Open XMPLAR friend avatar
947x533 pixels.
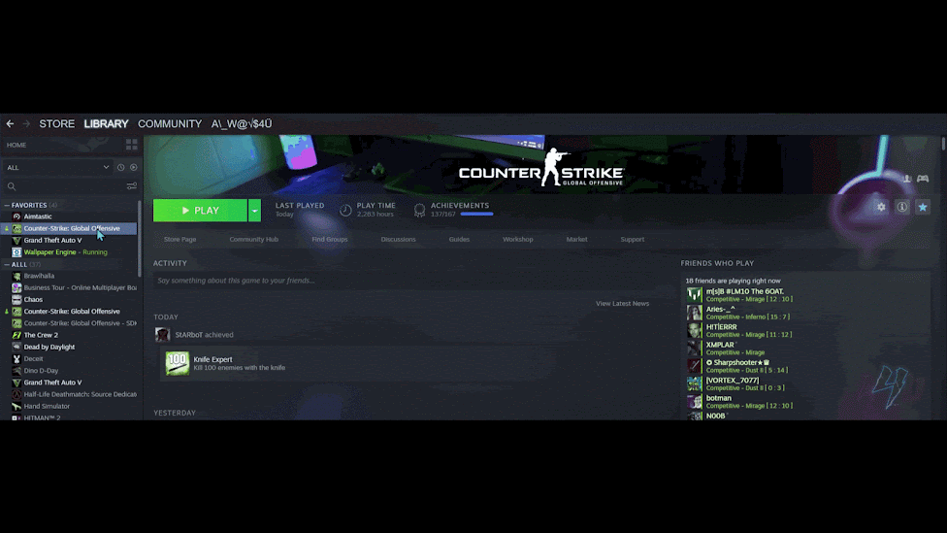point(694,349)
